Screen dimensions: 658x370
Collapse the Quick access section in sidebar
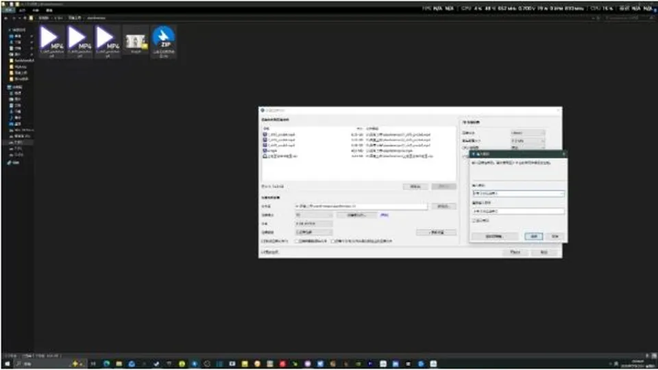pos(10,30)
